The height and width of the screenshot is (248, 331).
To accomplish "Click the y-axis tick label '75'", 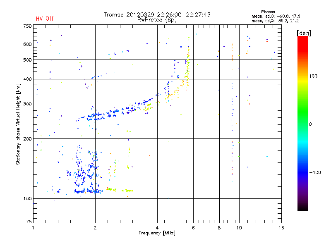I will (29, 222).
